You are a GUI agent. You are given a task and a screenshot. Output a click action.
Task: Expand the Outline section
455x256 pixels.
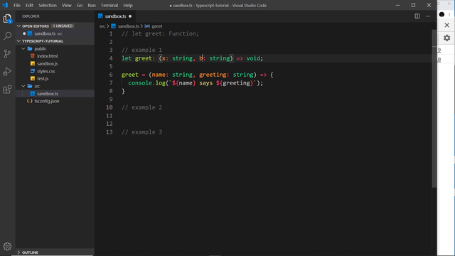coord(19,252)
